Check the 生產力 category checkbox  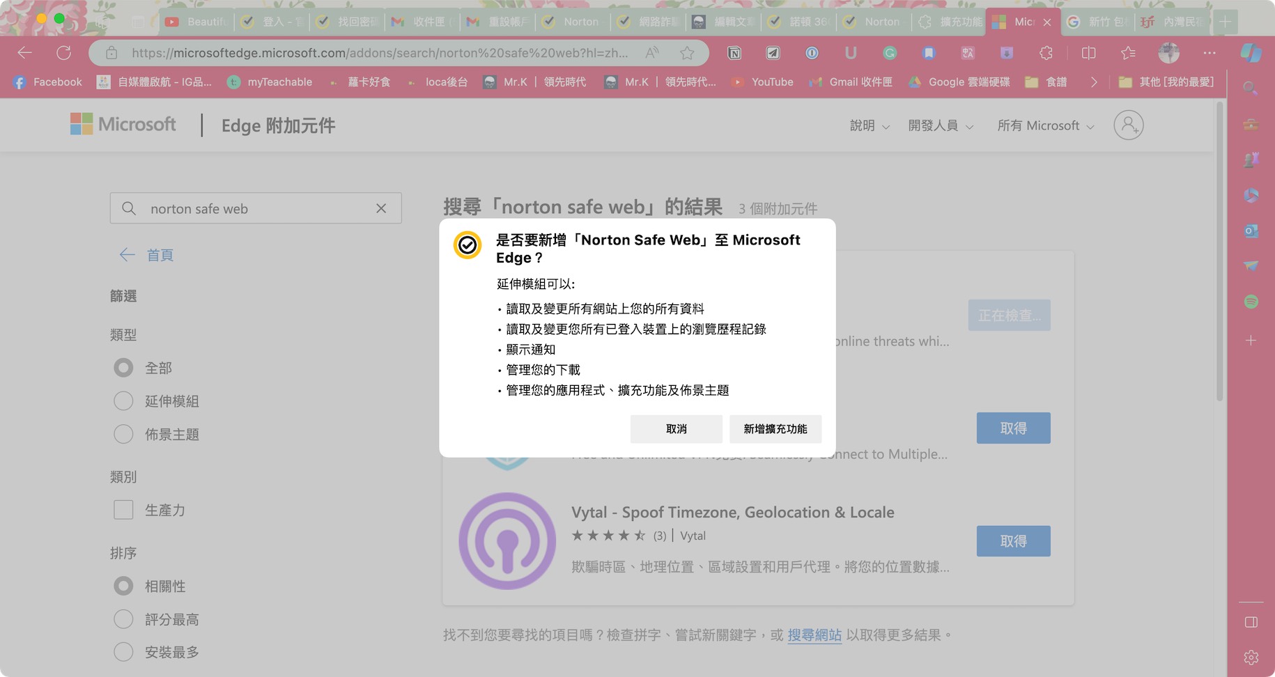tap(123, 510)
